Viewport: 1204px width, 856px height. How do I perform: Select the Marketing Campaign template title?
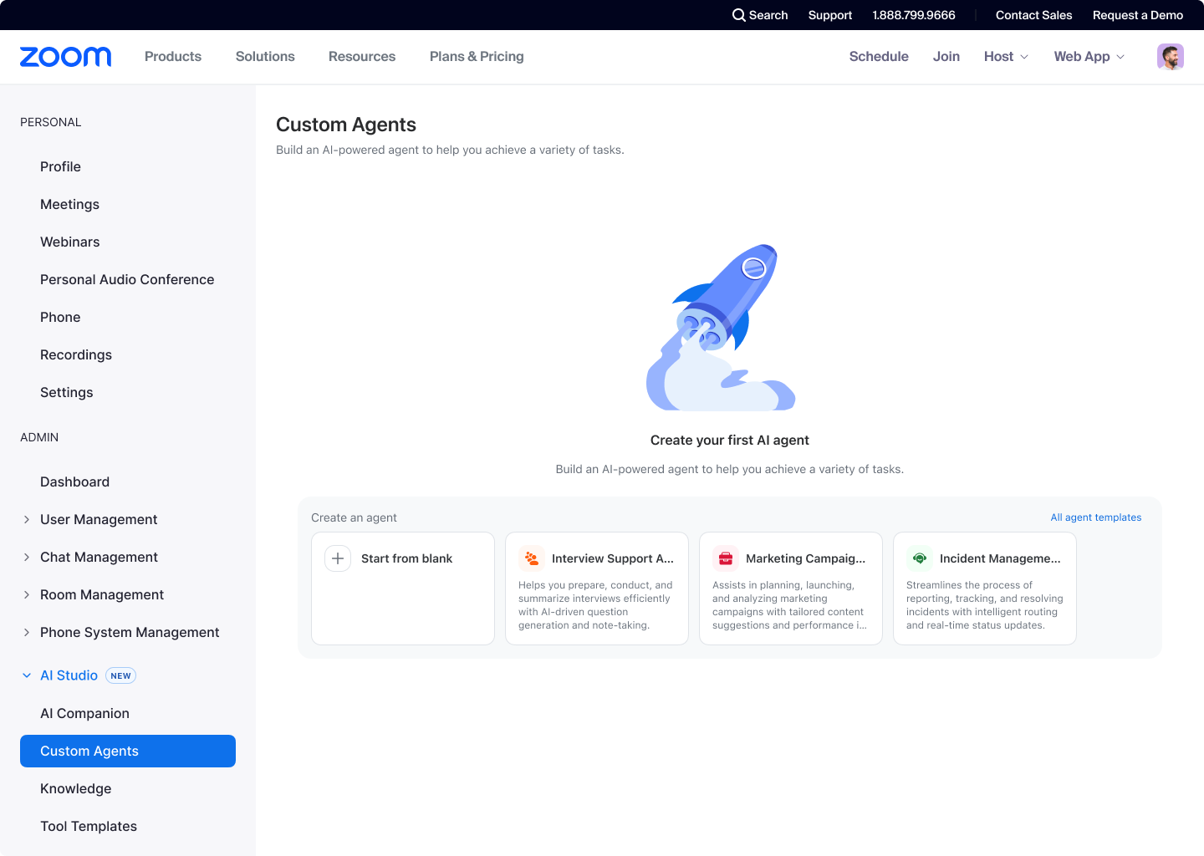point(806,558)
